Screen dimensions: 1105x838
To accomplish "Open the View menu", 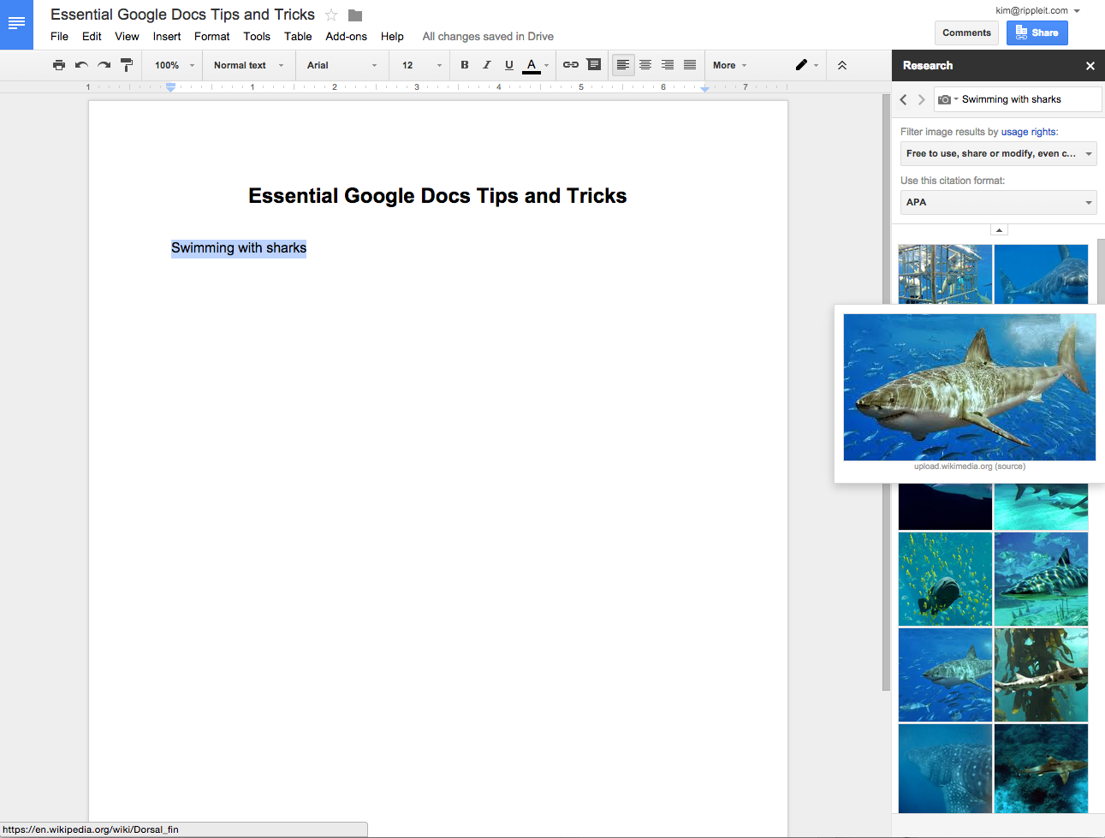I will point(127,37).
